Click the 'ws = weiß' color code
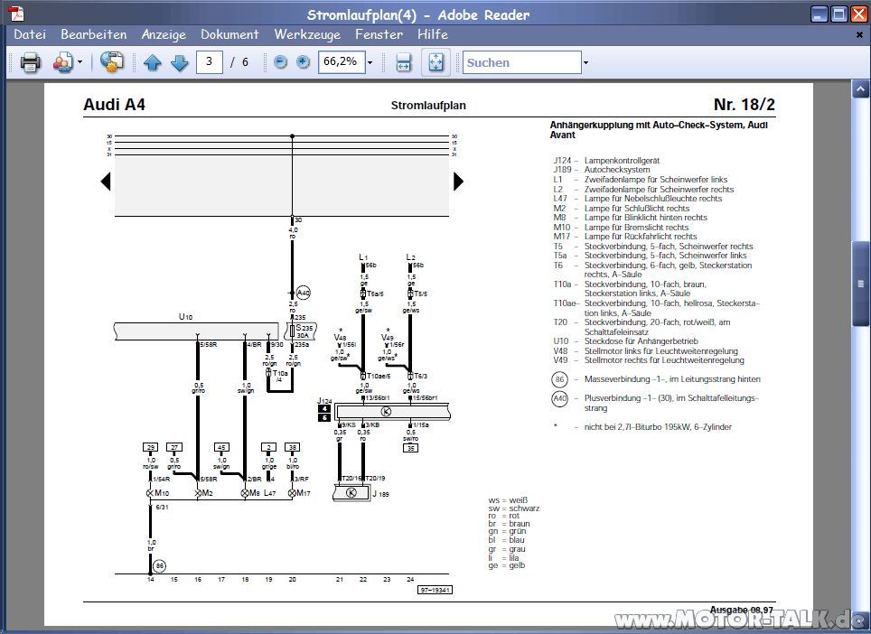The image size is (871, 634). coord(508,500)
